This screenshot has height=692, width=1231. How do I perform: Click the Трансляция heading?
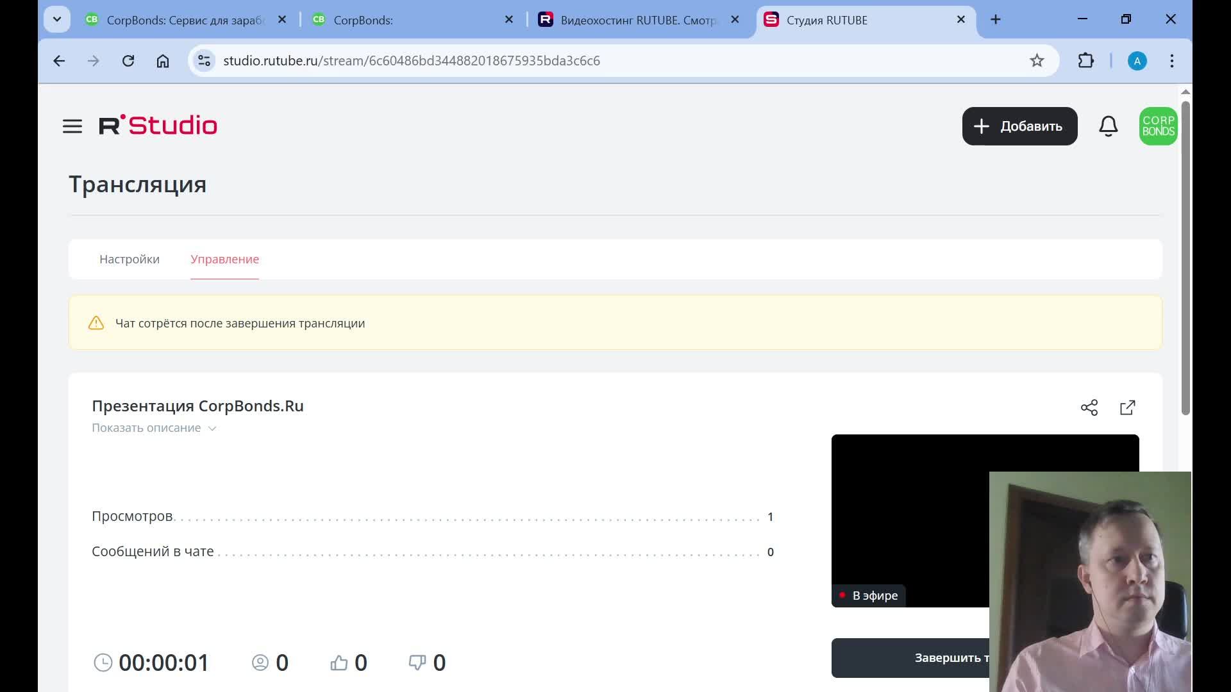coord(138,185)
